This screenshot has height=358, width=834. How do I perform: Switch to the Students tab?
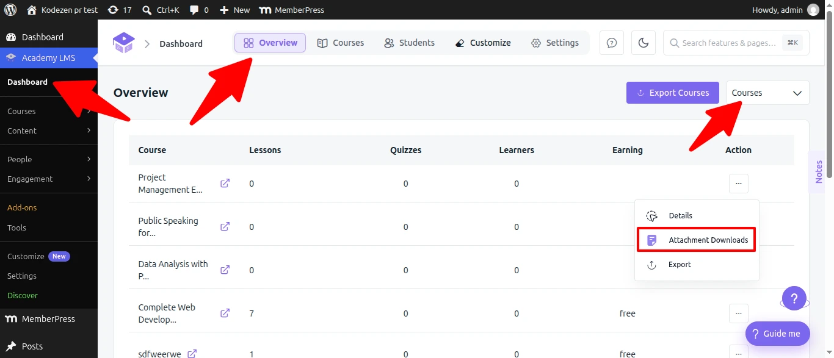coord(409,43)
